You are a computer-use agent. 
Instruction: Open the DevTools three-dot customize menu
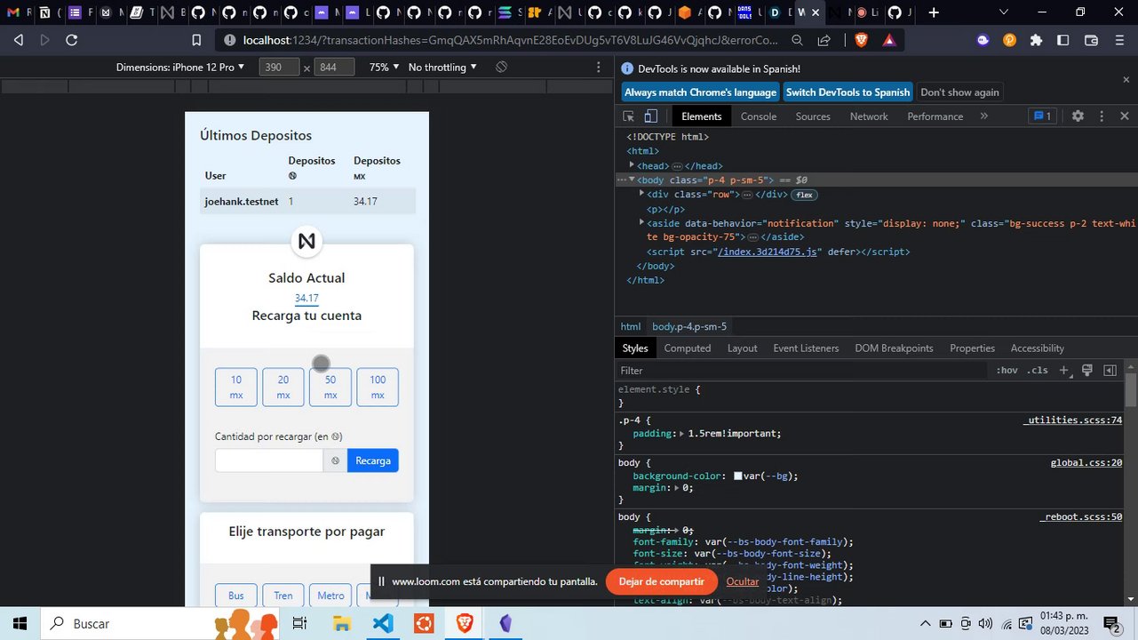[1102, 116]
